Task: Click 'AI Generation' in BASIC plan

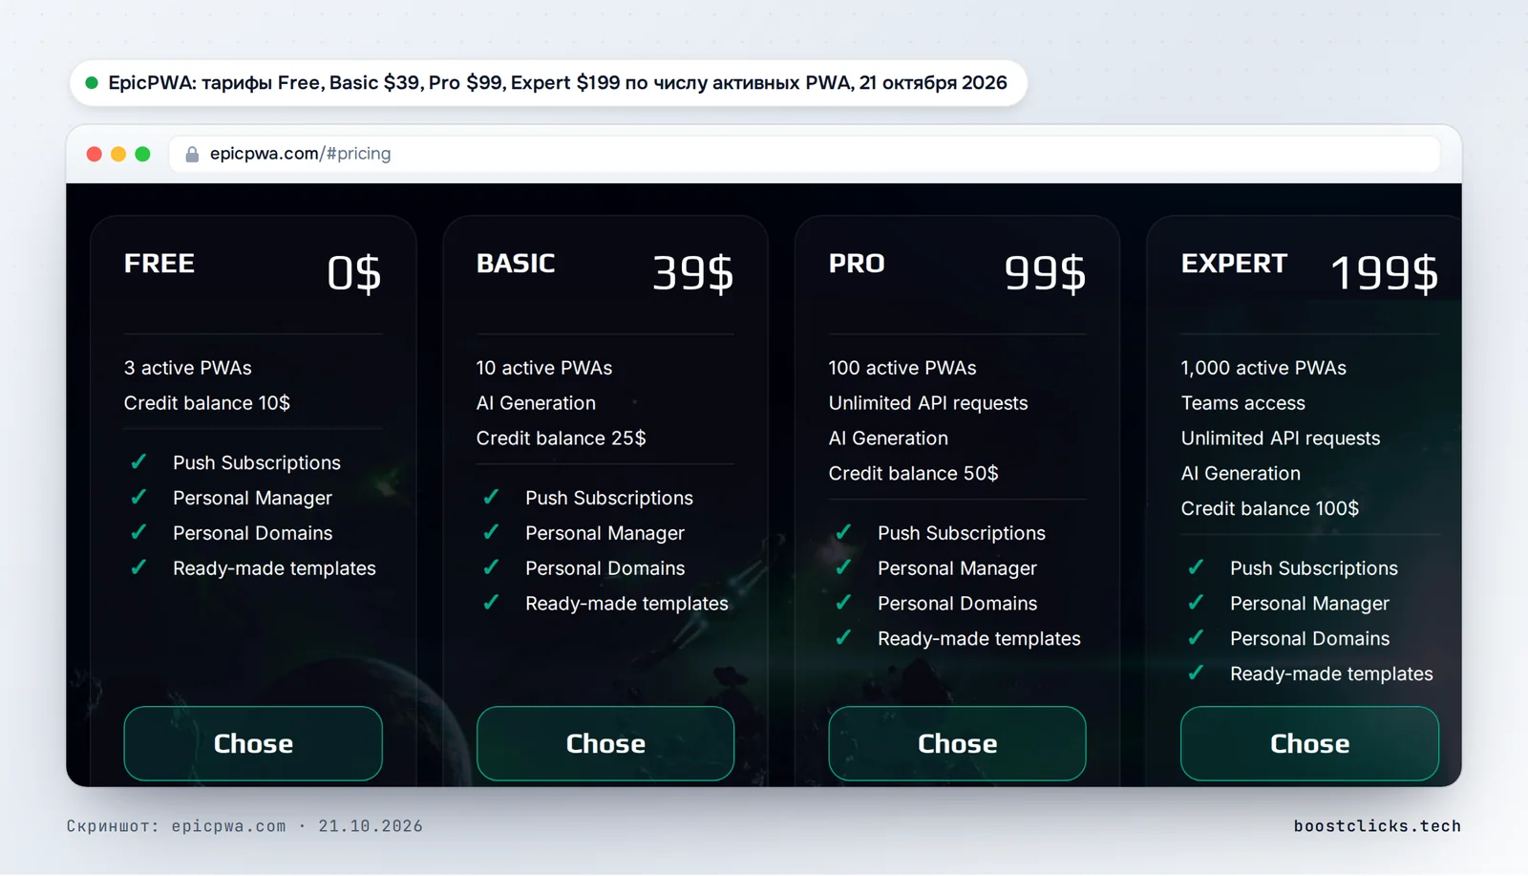Action: pyautogui.click(x=536, y=403)
